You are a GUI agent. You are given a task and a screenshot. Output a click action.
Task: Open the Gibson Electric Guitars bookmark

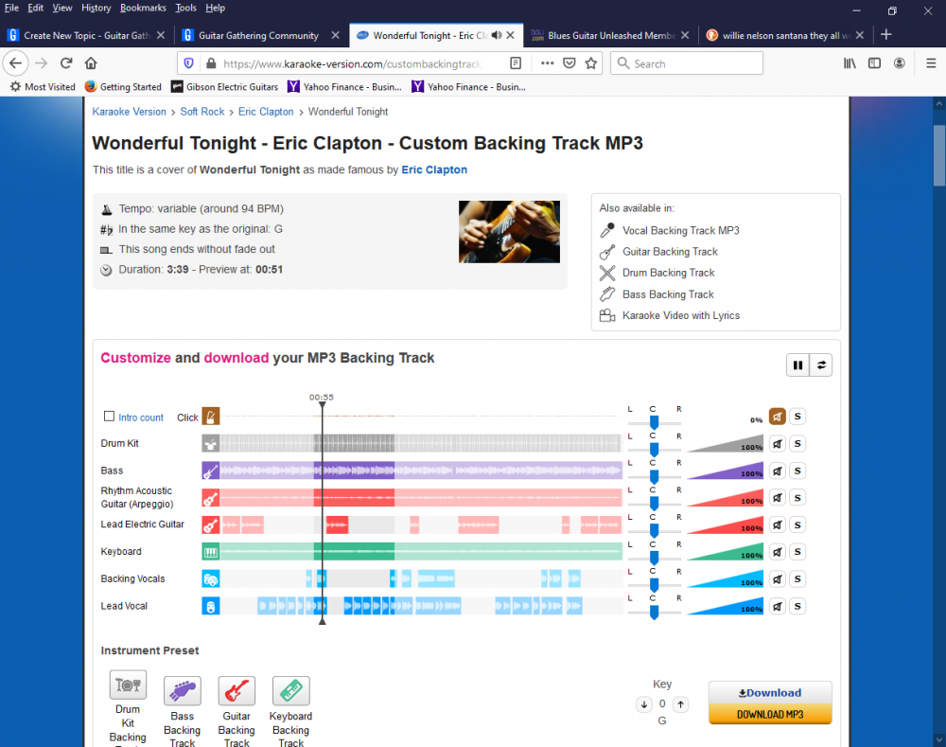225,87
